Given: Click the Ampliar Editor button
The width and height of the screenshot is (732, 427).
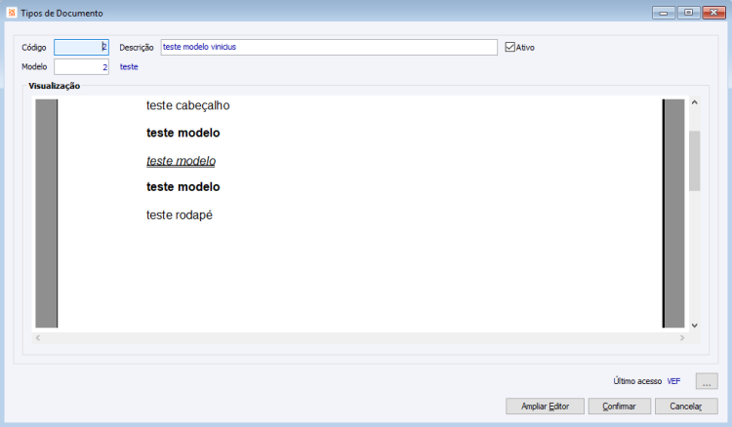Looking at the screenshot, I should (x=545, y=406).
